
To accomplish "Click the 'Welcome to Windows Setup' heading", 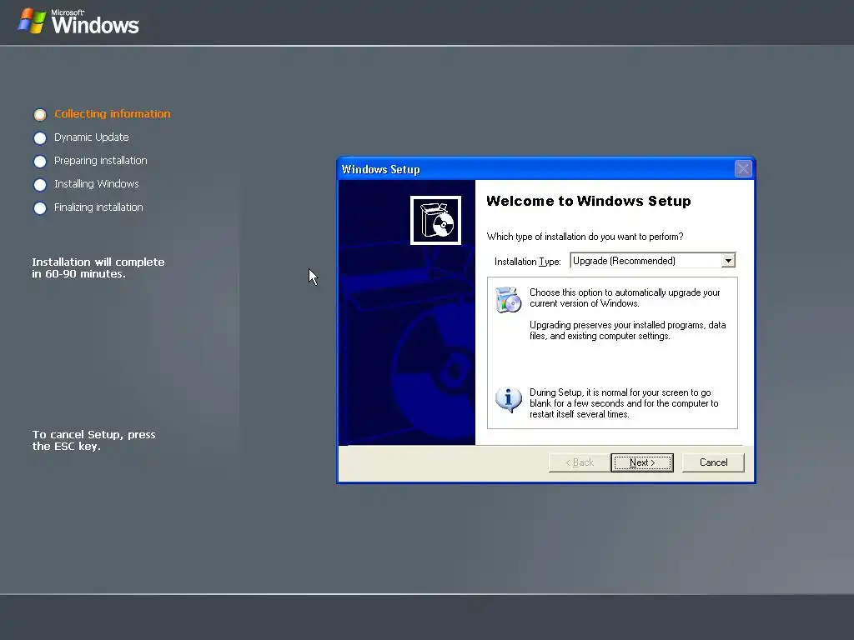I will click(588, 201).
